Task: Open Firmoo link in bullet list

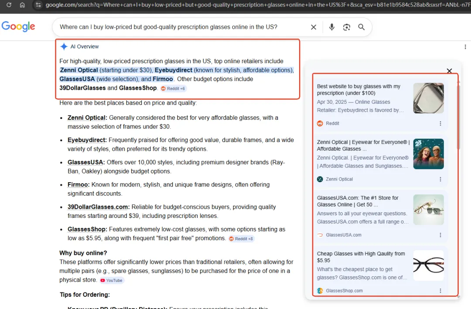Action: [x=78, y=185]
